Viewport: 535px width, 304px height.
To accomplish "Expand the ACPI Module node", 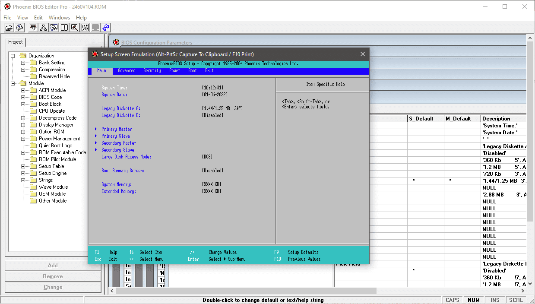I will click(23, 90).
